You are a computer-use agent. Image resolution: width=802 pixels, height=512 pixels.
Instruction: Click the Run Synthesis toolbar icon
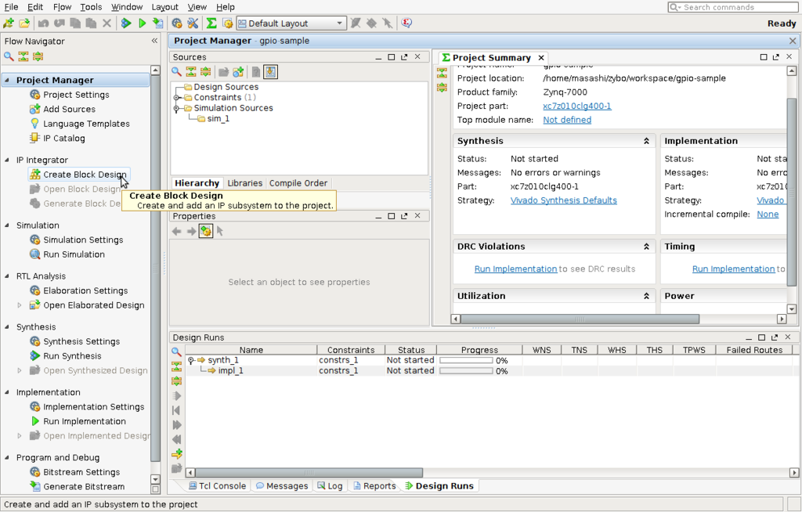(126, 23)
